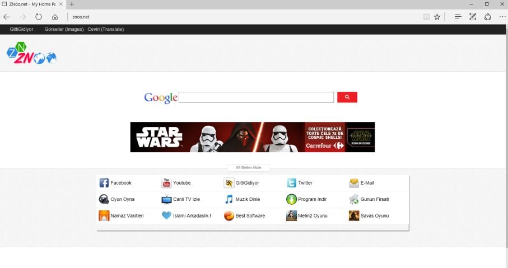Viewport: 508px width, 268px height.
Task: Open Ceviri (Translate) menu link
Action: point(106,29)
